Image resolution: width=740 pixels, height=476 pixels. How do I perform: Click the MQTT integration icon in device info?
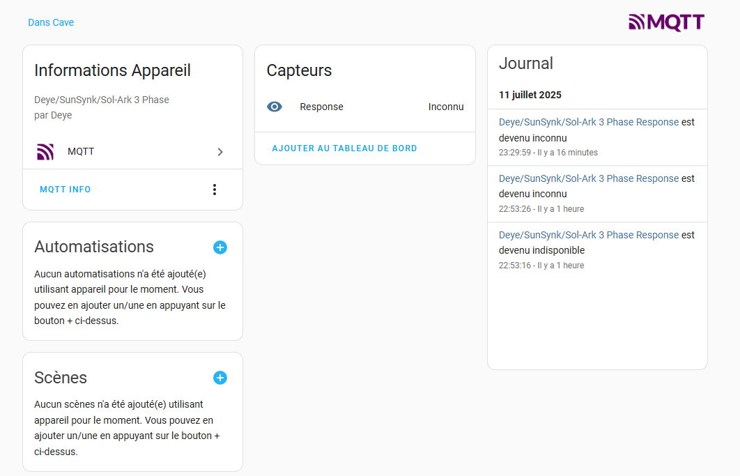tap(45, 151)
